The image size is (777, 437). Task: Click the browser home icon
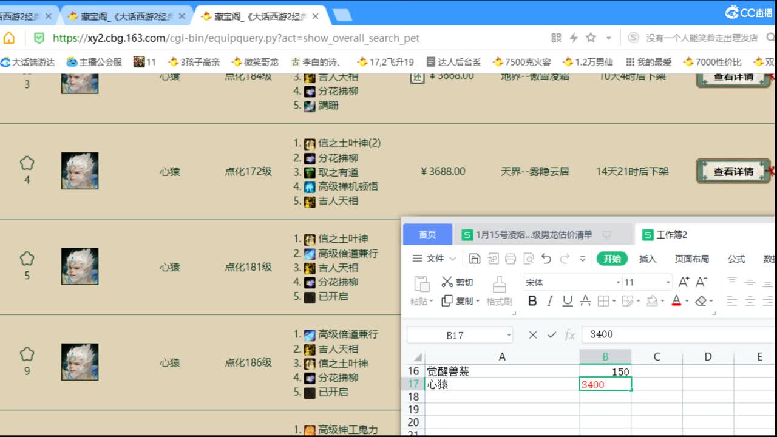(9, 38)
